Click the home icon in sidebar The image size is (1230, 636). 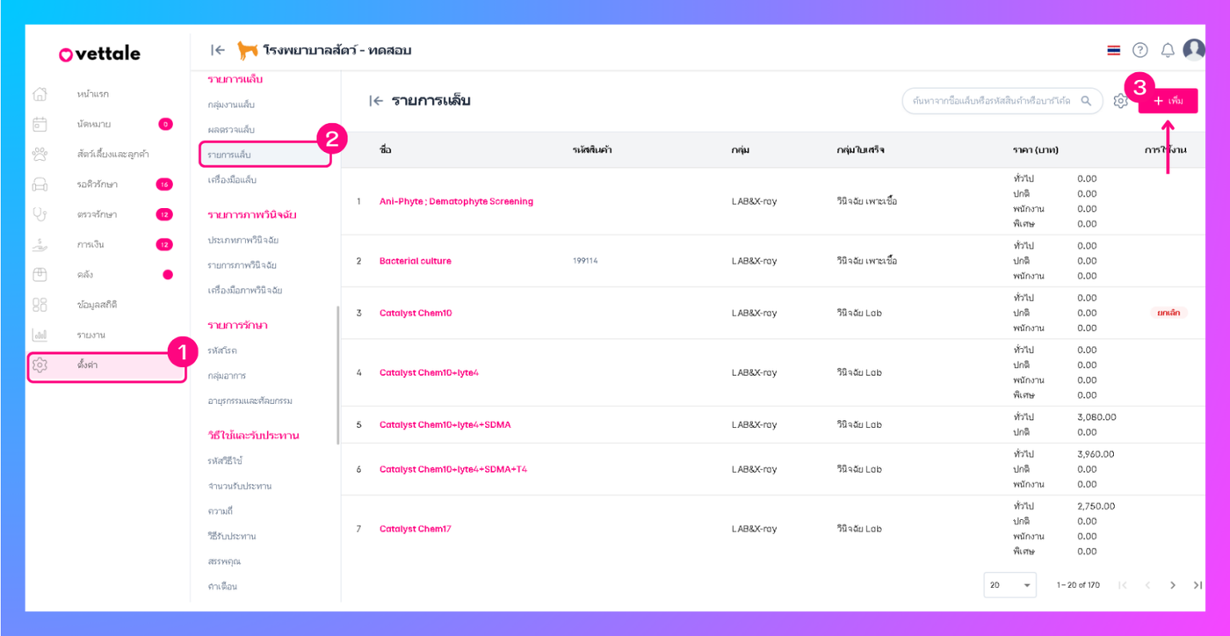coord(40,94)
